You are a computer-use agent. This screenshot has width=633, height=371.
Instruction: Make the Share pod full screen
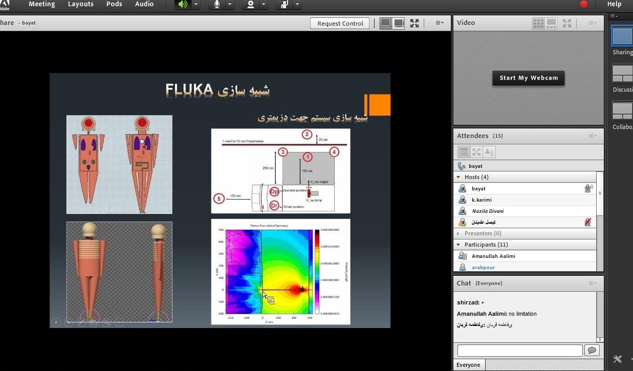(x=414, y=23)
